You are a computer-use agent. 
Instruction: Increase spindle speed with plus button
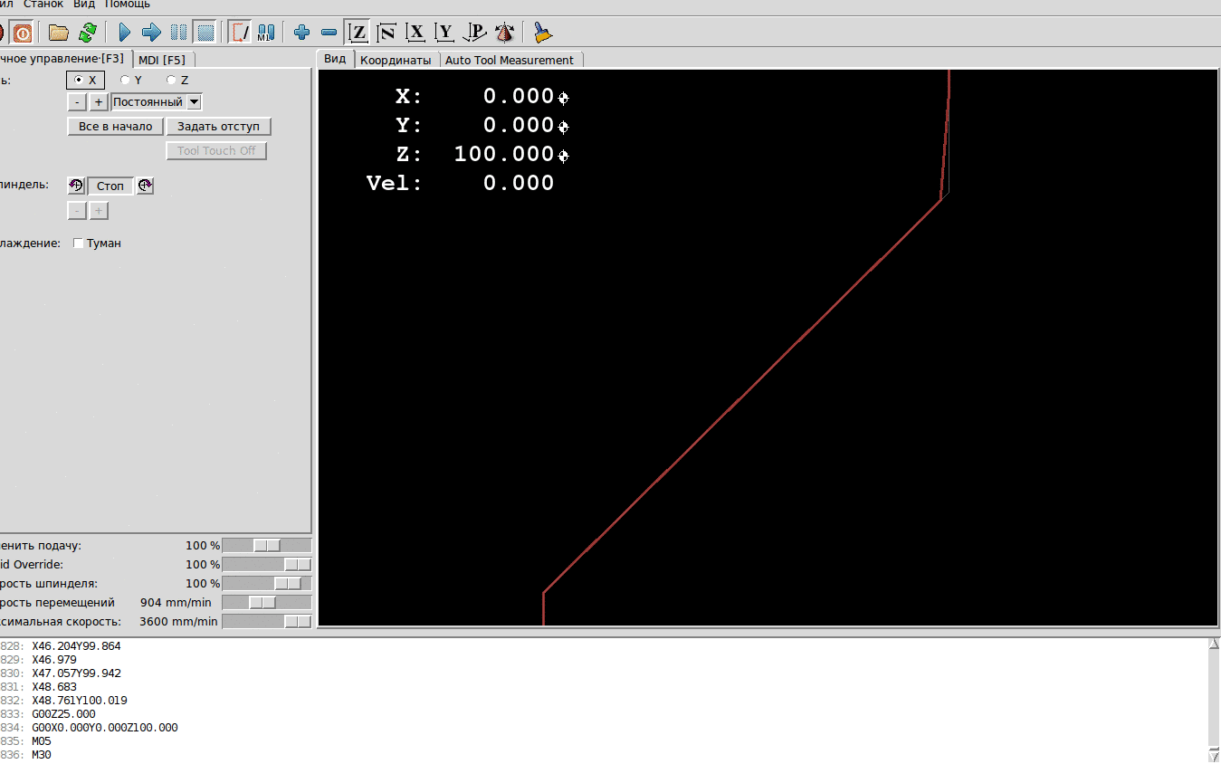click(99, 211)
